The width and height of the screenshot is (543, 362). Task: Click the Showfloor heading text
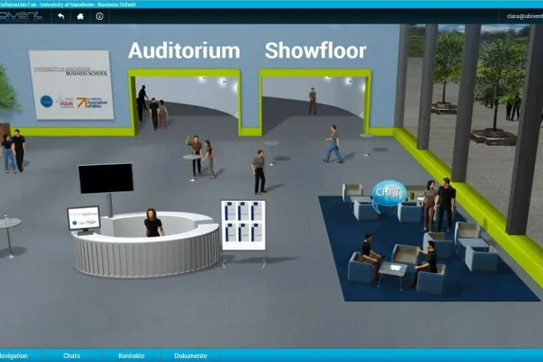click(315, 51)
